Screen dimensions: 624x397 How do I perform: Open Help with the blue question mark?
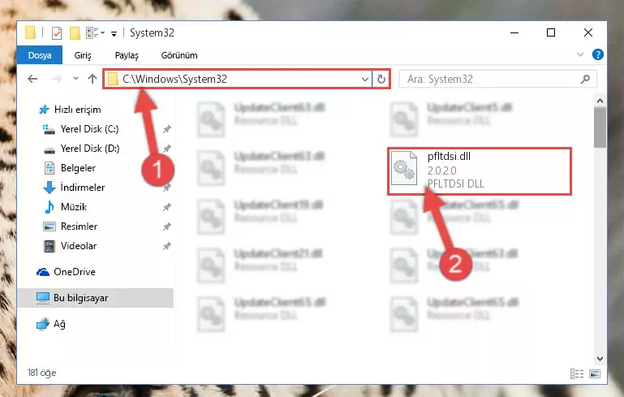(597, 54)
